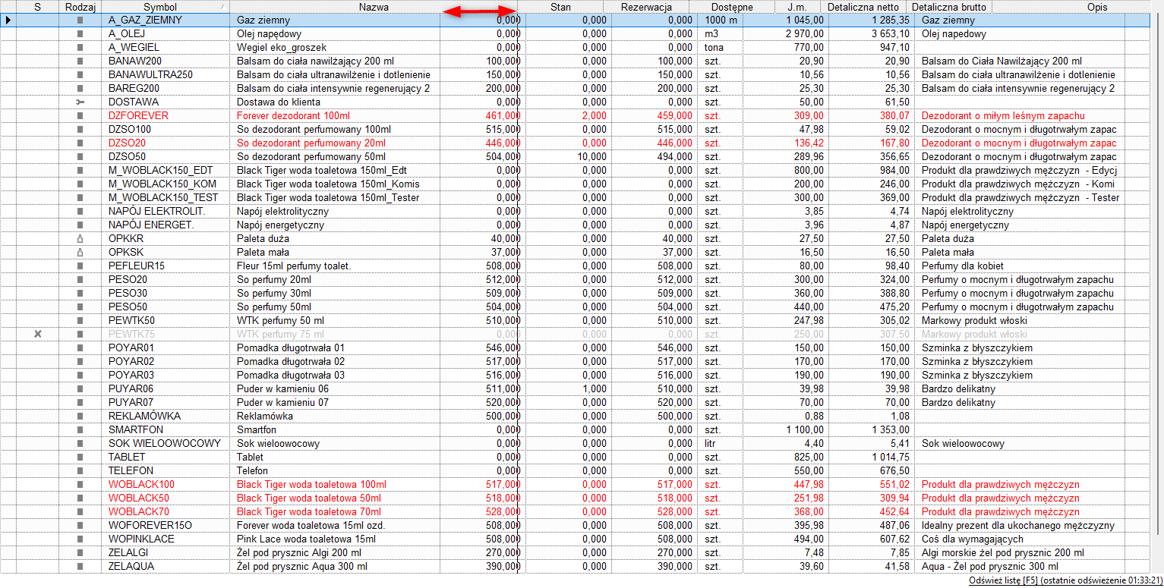Click the goods type icon for M_WOBLACK150_KOM
This screenshot has height=588, width=1164.
coord(80,184)
